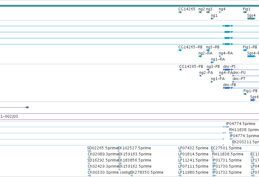
Task: Select the LP11241.5prime EST
Action: [180, 163]
